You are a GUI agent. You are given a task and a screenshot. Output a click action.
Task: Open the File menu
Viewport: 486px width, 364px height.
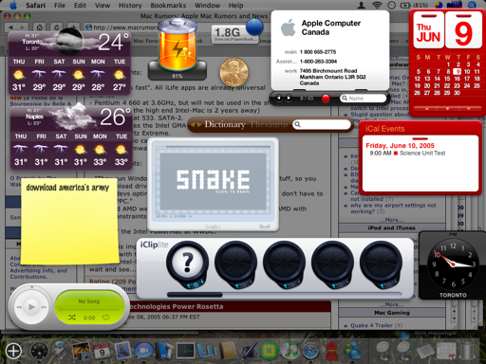(x=60, y=6)
